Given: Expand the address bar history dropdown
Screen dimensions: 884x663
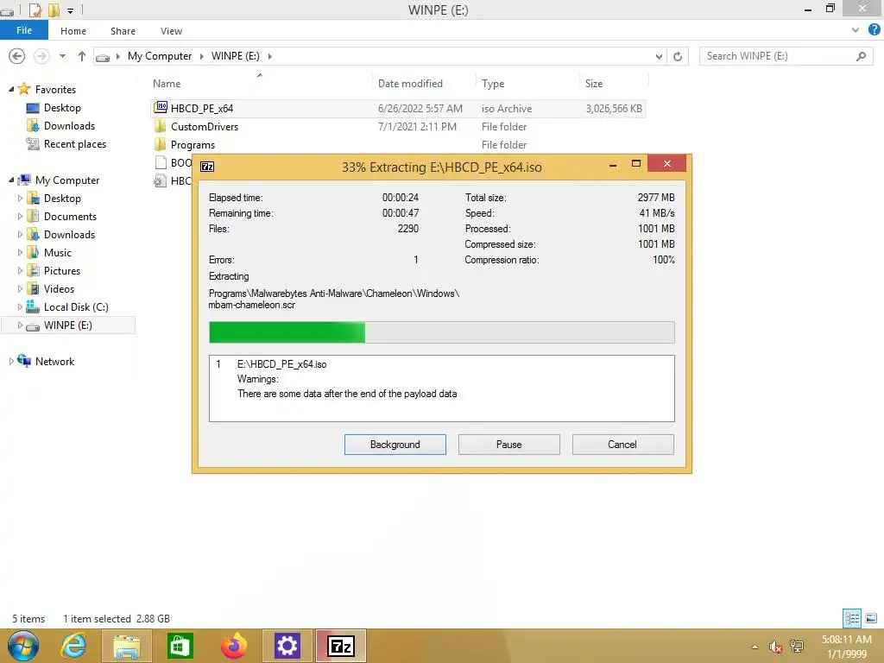Looking at the screenshot, I should pos(659,56).
